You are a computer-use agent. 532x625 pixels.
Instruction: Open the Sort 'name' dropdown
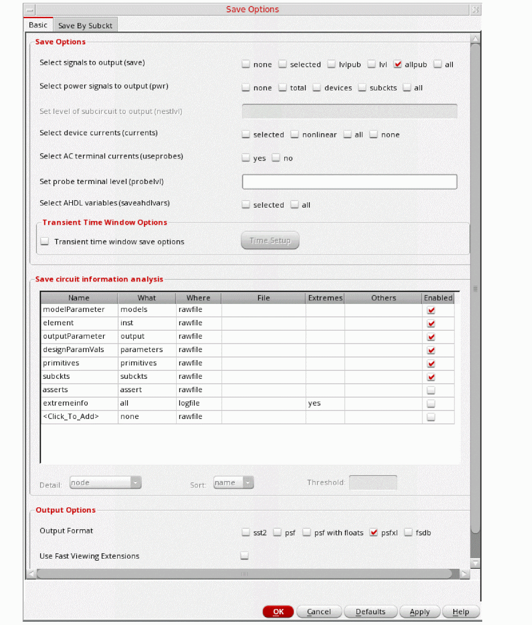click(x=233, y=482)
